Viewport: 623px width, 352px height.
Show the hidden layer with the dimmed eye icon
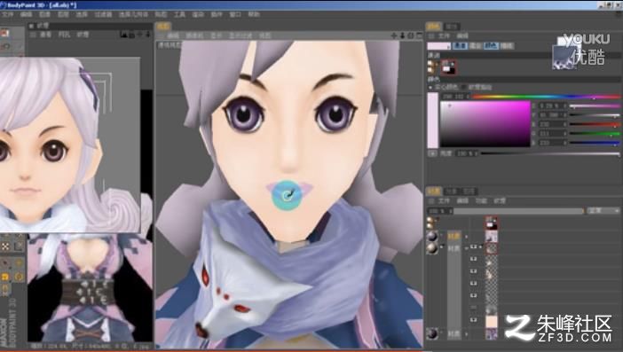click(x=474, y=307)
